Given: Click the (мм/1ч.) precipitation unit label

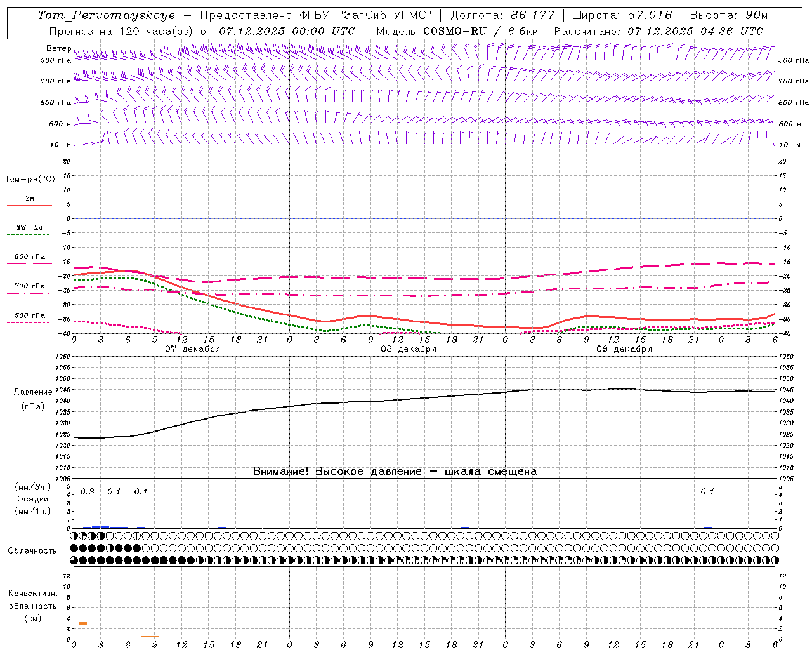Looking at the screenshot, I should (33, 511).
